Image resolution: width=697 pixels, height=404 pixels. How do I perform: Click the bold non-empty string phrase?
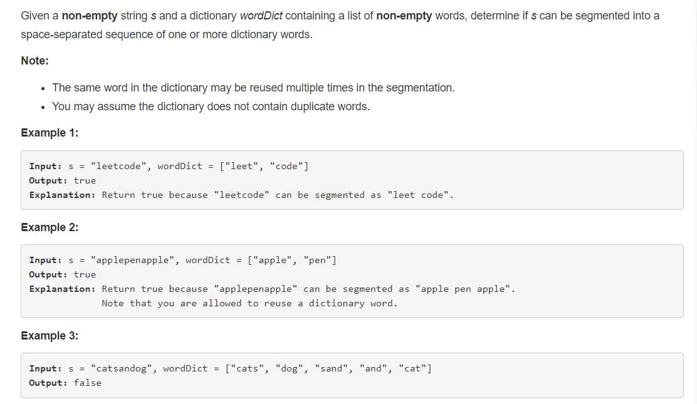90,16
